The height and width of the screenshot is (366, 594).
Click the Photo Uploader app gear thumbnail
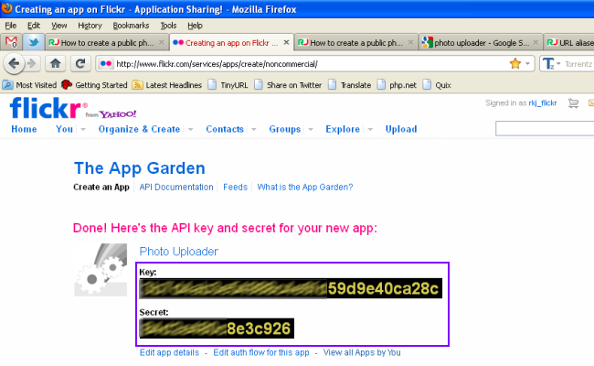click(101, 270)
